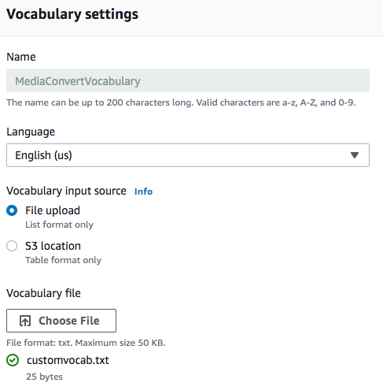The image size is (383, 390).
Task: Click the Table format only description
Action: click(63, 260)
